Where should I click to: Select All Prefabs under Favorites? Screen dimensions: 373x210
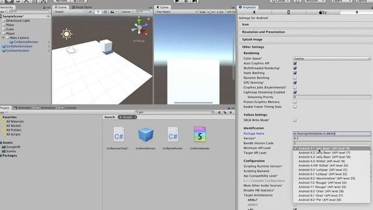(x=13, y=130)
